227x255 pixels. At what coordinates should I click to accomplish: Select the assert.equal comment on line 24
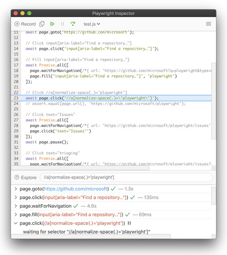[105, 103]
